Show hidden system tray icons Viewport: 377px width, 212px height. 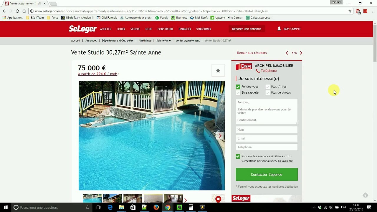pos(314,207)
